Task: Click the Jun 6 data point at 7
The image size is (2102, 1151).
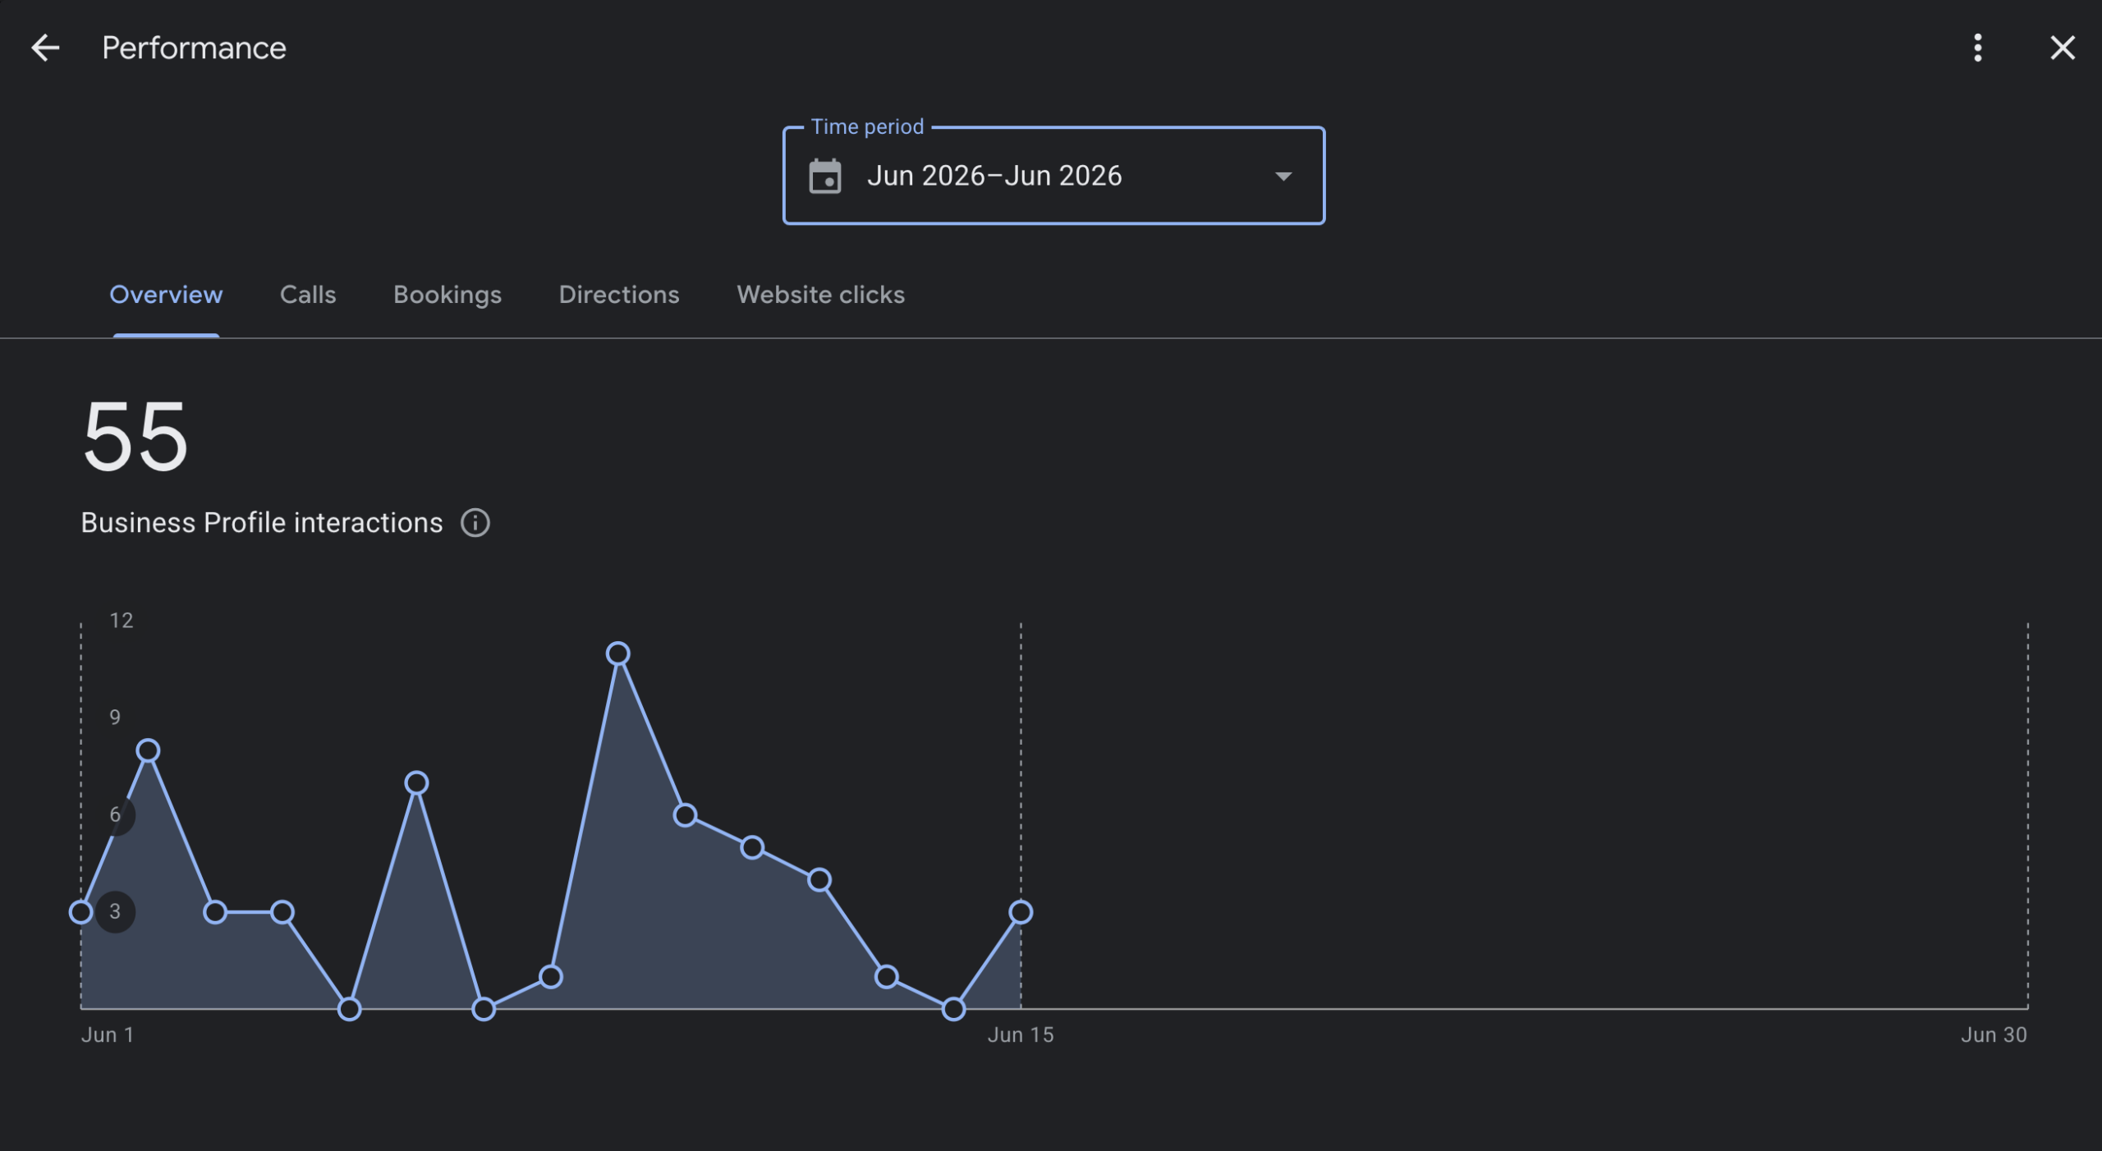Action: tap(417, 783)
